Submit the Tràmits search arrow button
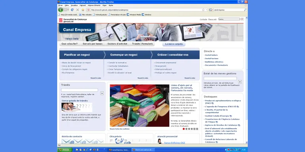This screenshot has height=152, width=305. (x=102, y=93)
